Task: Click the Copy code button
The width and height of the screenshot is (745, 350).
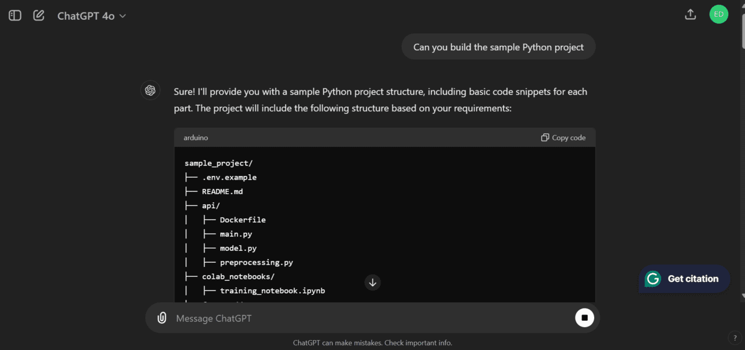Action: [x=563, y=138]
